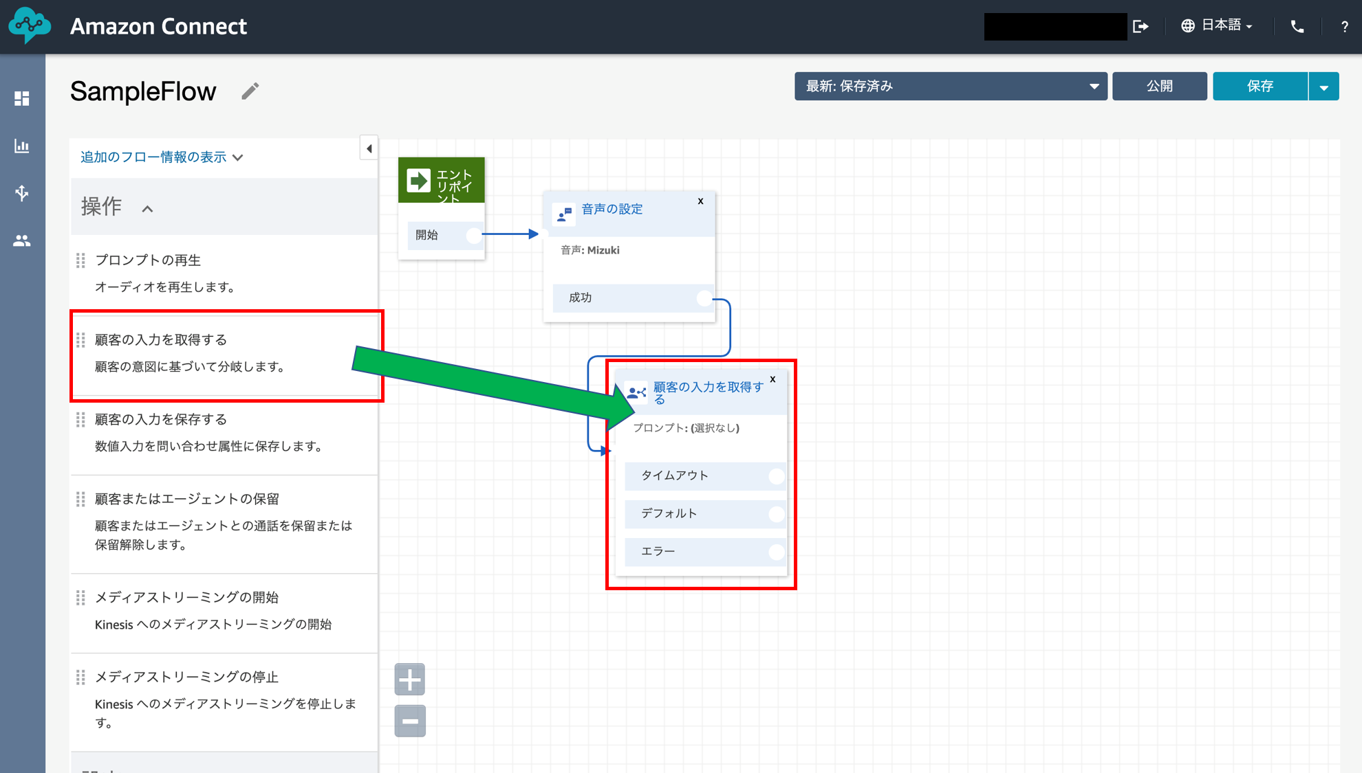
Task: Click the タイムアウト output connector circle
Action: pyautogui.click(x=777, y=476)
